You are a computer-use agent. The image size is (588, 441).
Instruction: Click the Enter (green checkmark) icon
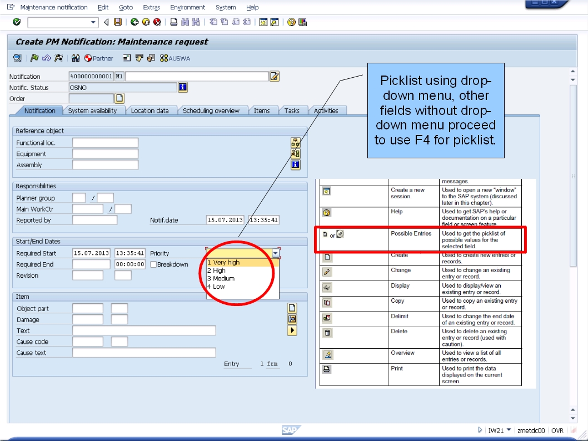point(16,22)
